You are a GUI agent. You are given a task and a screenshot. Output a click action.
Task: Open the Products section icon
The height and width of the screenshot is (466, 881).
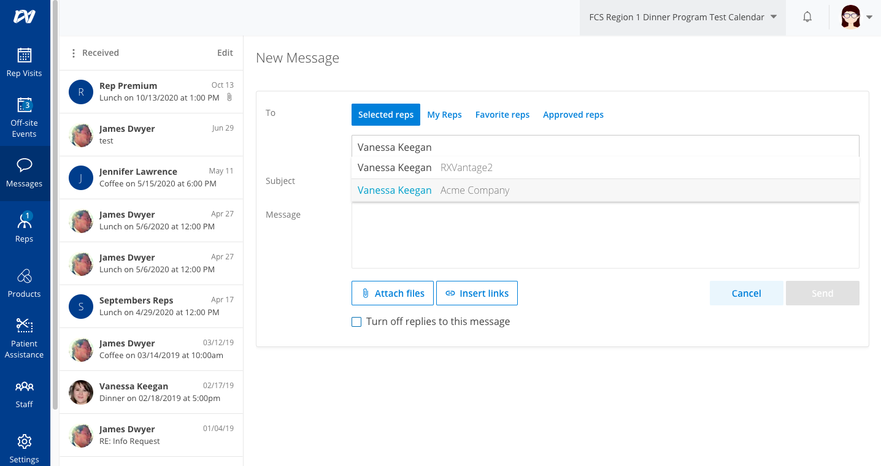[24, 275]
